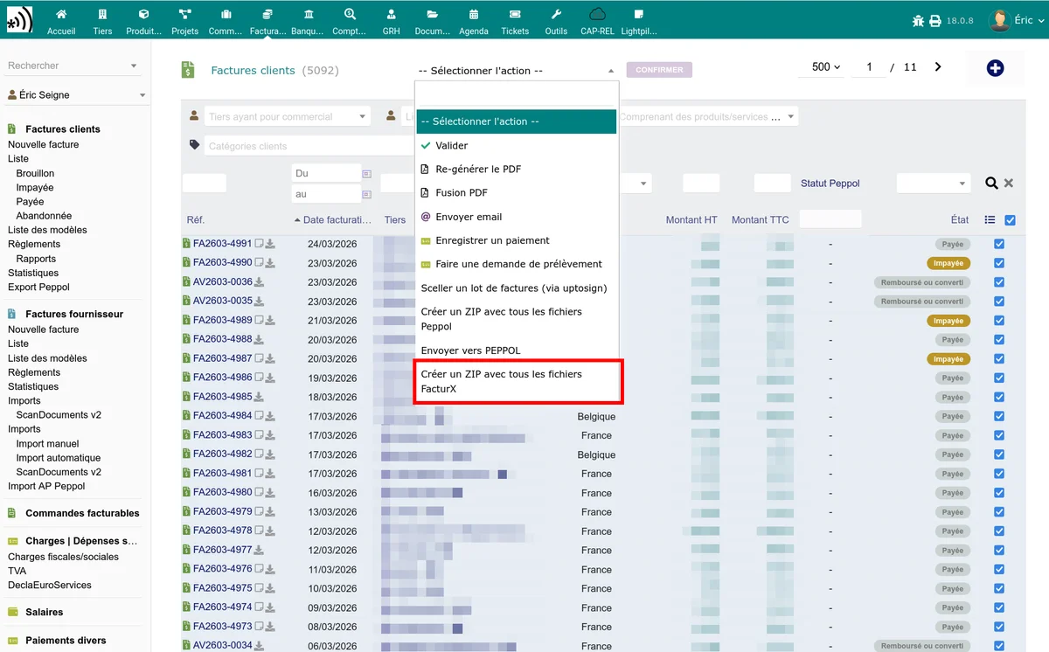Screen dimensions: 1049x652
Task: Open Export Peppol sidebar link
Action: coord(38,287)
